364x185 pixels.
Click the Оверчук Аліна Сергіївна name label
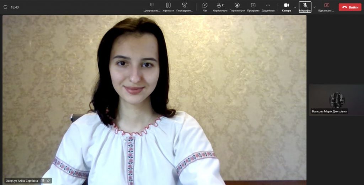tap(22, 181)
